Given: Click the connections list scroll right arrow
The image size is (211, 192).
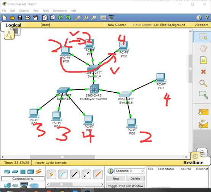Looking at the screenshot, I should click(102, 184).
